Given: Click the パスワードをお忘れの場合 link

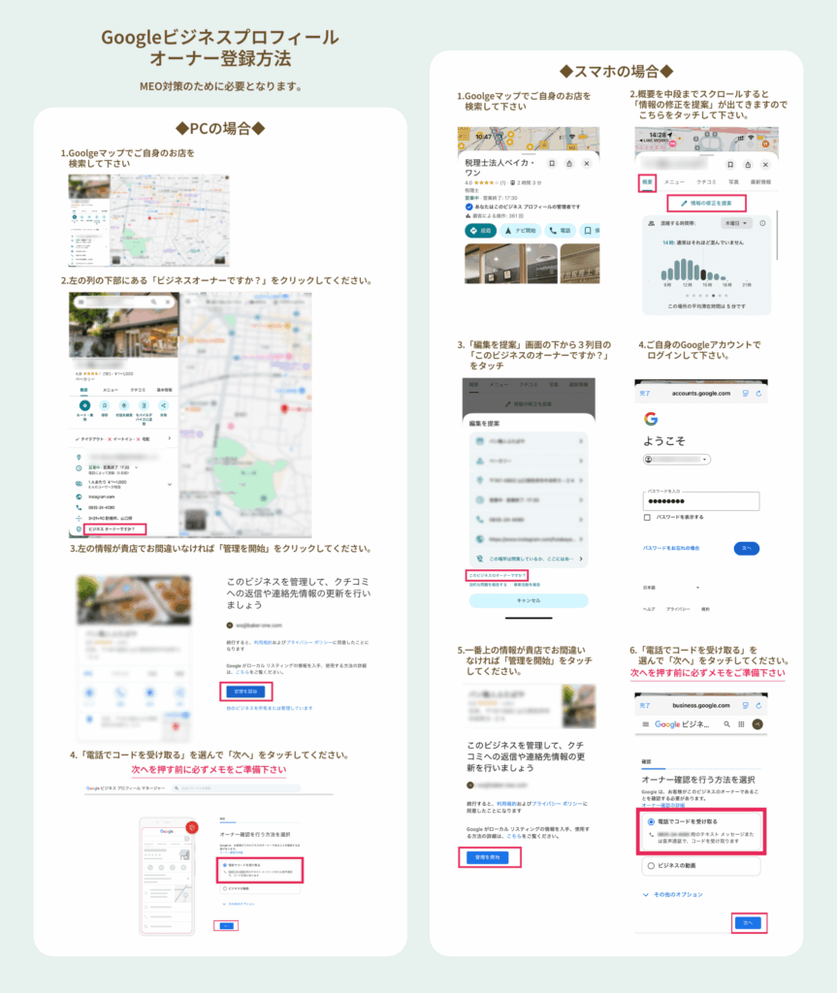Looking at the screenshot, I should tap(671, 548).
